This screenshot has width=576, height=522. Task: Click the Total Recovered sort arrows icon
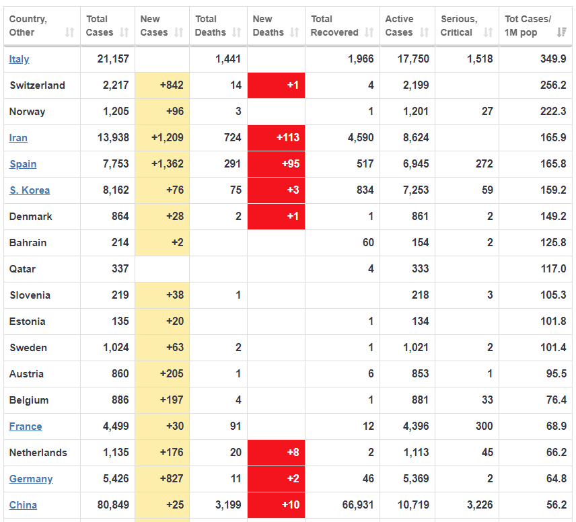(369, 32)
